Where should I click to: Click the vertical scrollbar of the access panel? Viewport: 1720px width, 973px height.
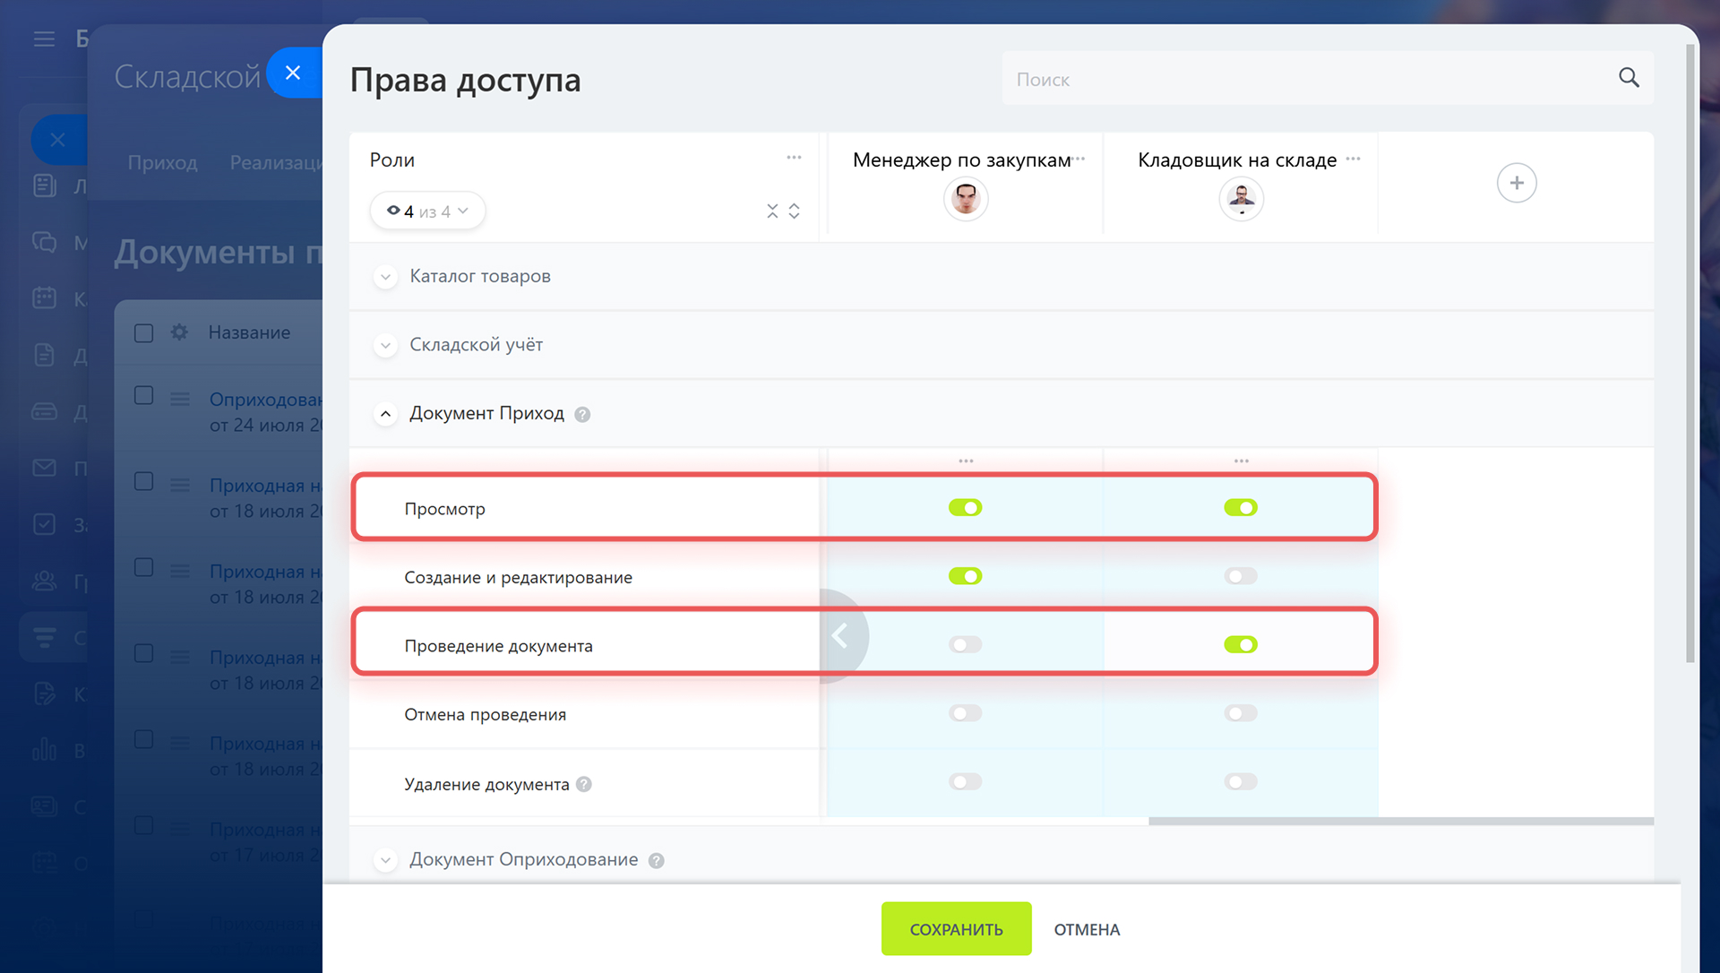point(1690,354)
